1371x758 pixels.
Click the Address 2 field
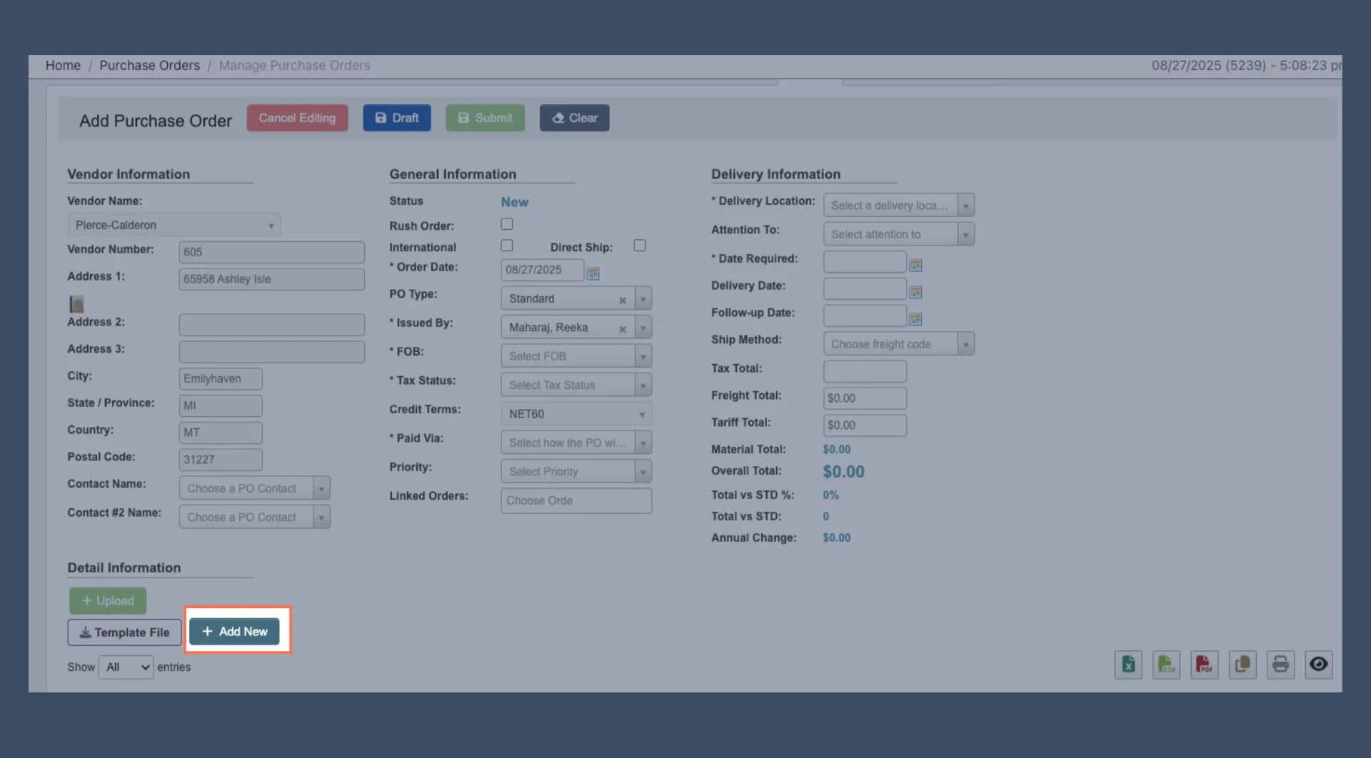pyautogui.click(x=271, y=325)
